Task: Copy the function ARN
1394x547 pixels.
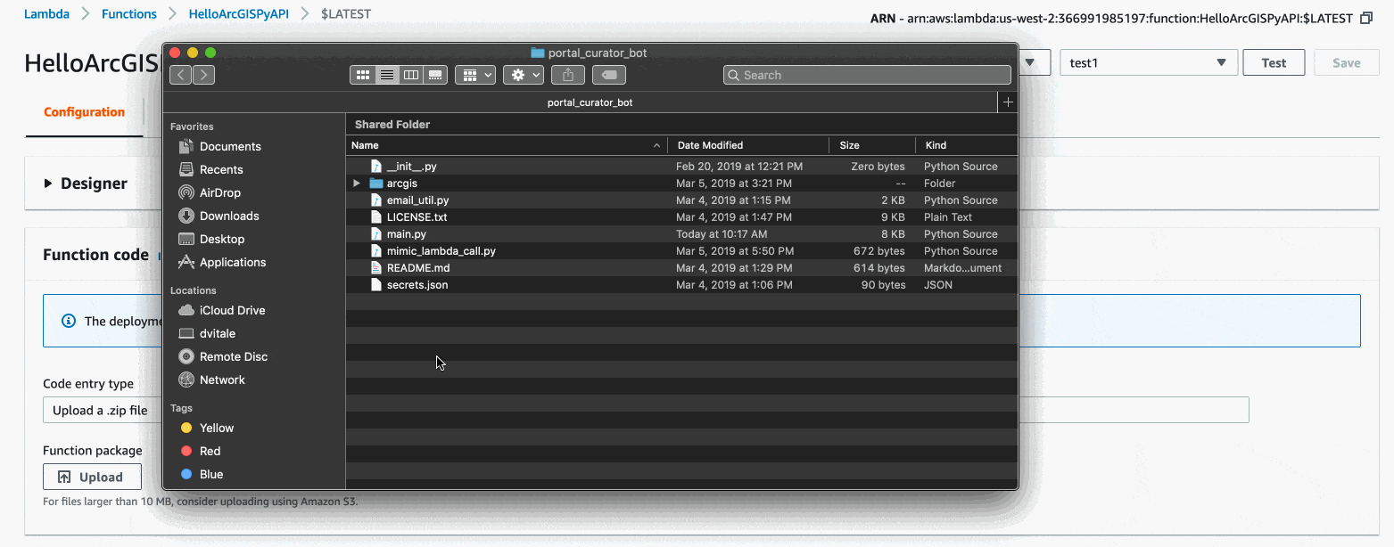Action: coord(1365,18)
